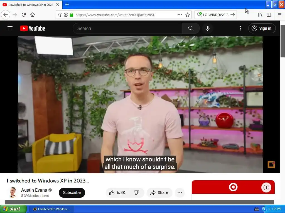Open the Austin Evans channel name link
This screenshot has height=213, width=285.
34,190
